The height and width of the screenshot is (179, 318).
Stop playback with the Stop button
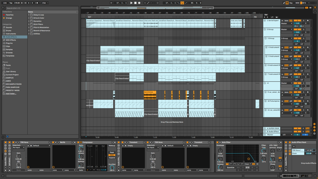135,3
